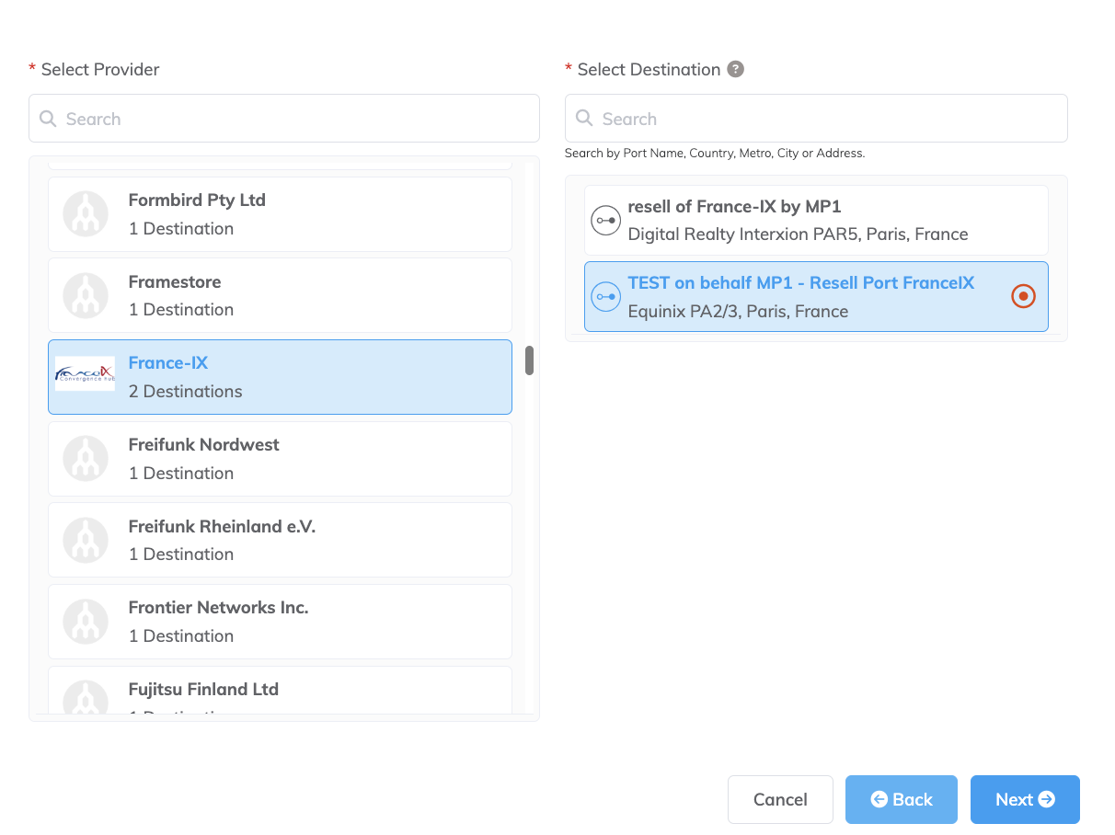The width and height of the screenshot is (1115, 835).
Task: Click port icon for resell of France-IX by MP1
Action: [x=605, y=221]
